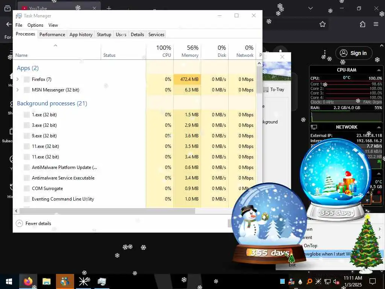Expand the Firefox (7) process group
The width and height of the screenshot is (385, 289).
coord(17,79)
